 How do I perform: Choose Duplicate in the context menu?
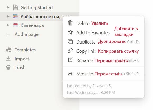(x=104, y=42)
